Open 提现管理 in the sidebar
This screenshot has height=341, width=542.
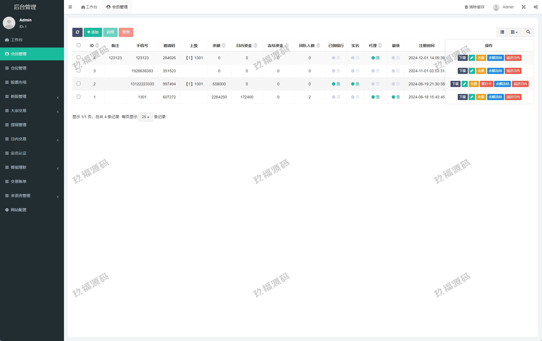[x=19, y=125]
